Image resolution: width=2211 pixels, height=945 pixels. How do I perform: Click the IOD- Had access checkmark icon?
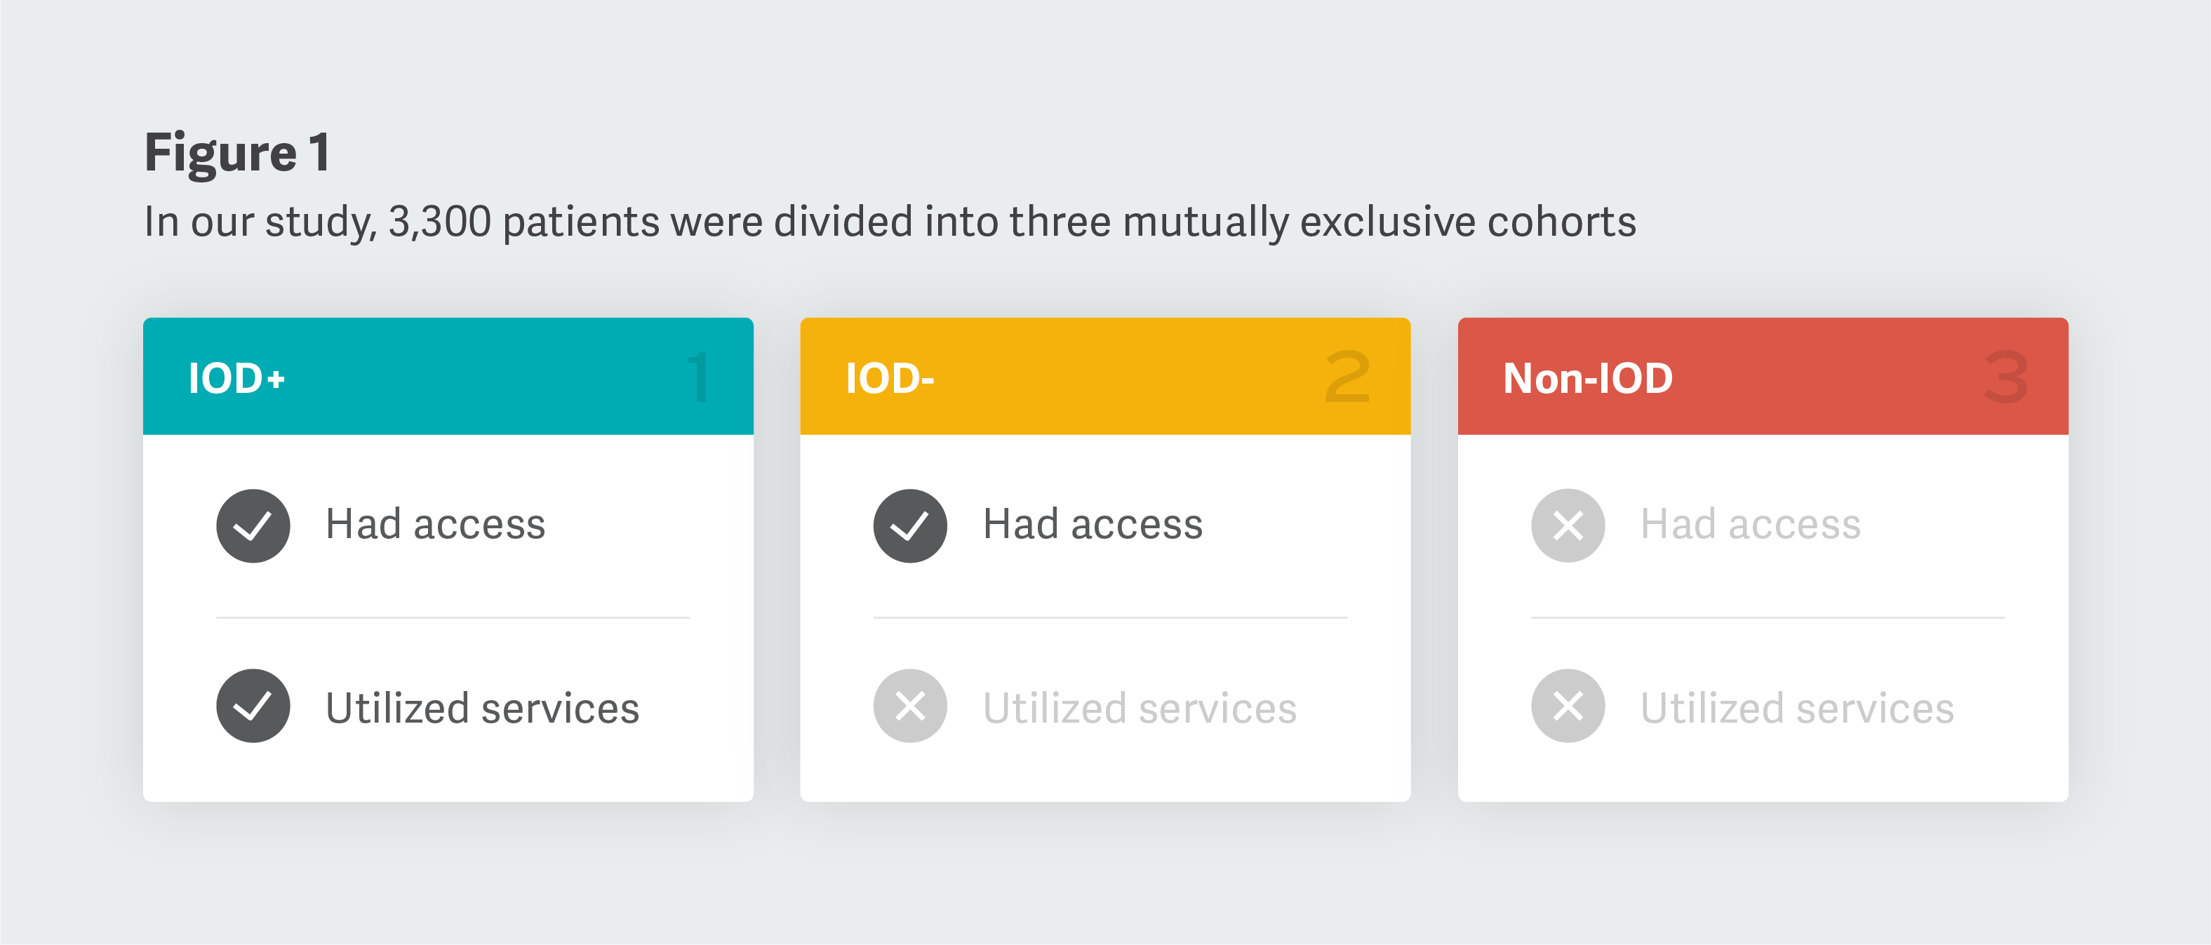(910, 525)
